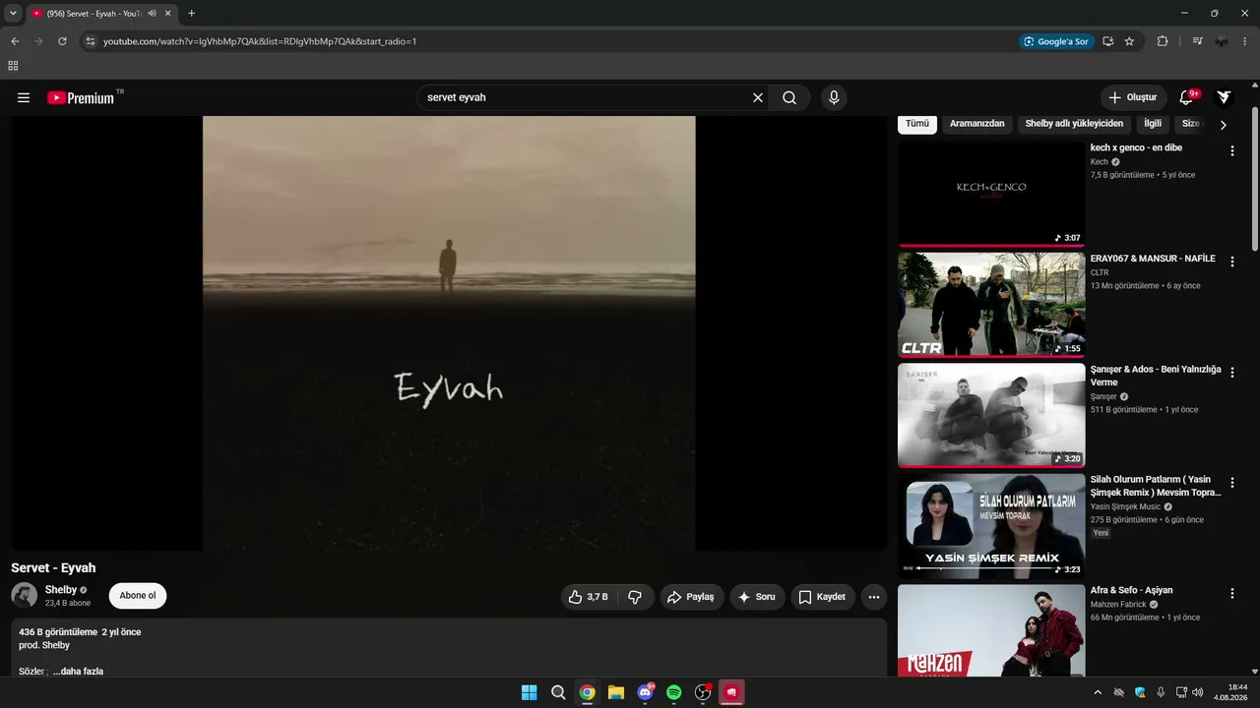The height and width of the screenshot is (708, 1260).
Task: Open 'Afra & Sefo - Aşiyan' title
Action: 1131,590
